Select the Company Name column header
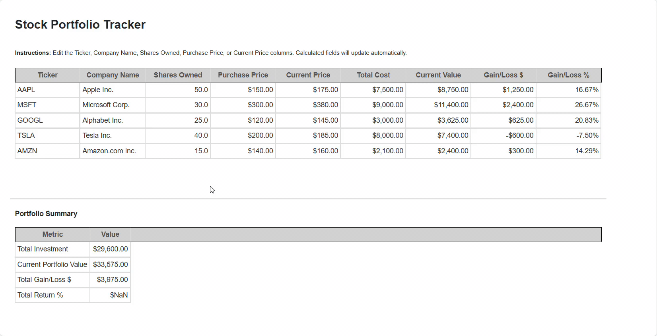657x336 pixels. pyautogui.click(x=113, y=75)
